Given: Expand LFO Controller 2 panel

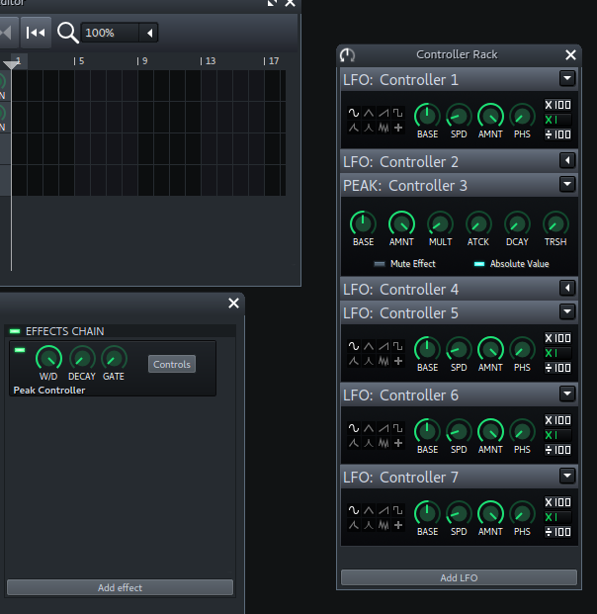Looking at the screenshot, I should pyautogui.click(x=567, y=160).
